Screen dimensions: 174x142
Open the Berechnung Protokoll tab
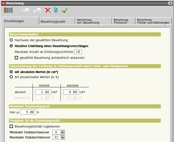pos(121,21)
